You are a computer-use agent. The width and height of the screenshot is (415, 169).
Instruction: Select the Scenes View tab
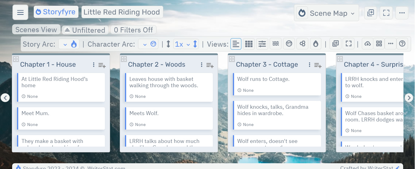tap(36, 30)
